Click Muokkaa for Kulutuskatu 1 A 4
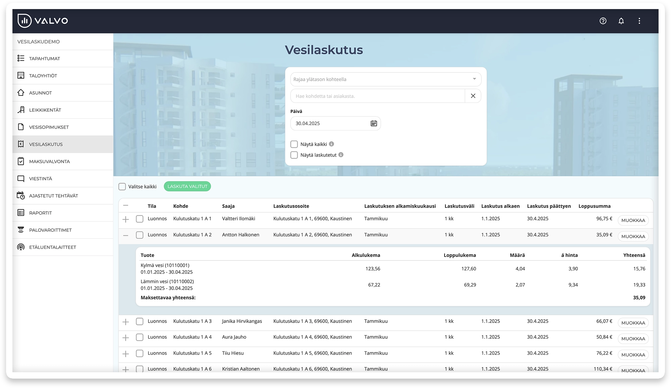Viewport: 671px width, 388px height. tap(633, 339)
